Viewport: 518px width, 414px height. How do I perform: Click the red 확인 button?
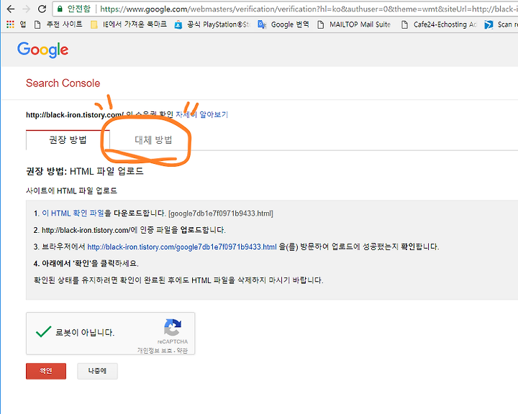point(46,371)
